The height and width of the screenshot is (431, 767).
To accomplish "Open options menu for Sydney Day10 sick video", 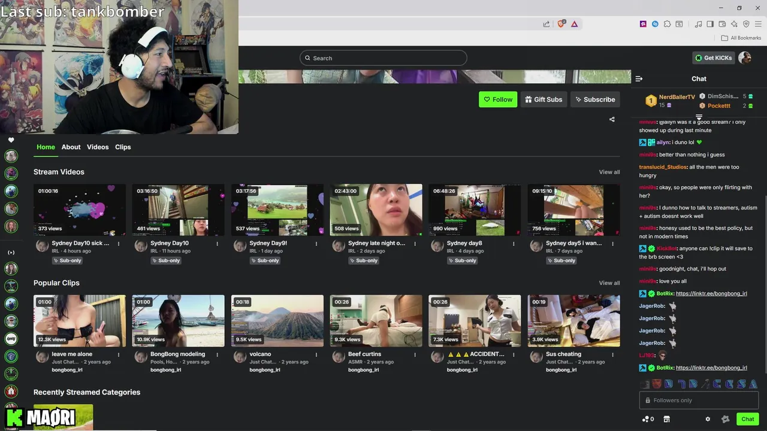I will click(x=119, y=244).
